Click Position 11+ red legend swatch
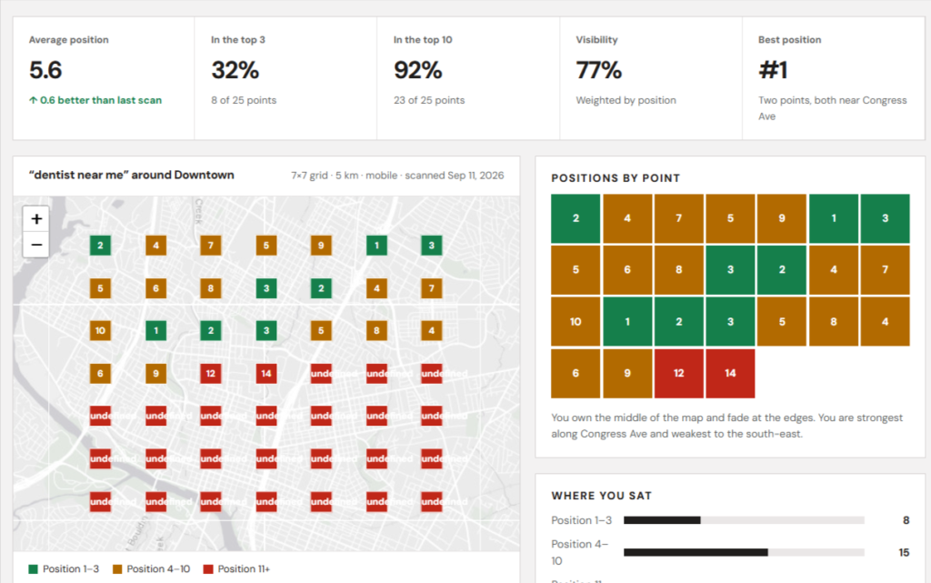The image size is (931, 583). 208,568
